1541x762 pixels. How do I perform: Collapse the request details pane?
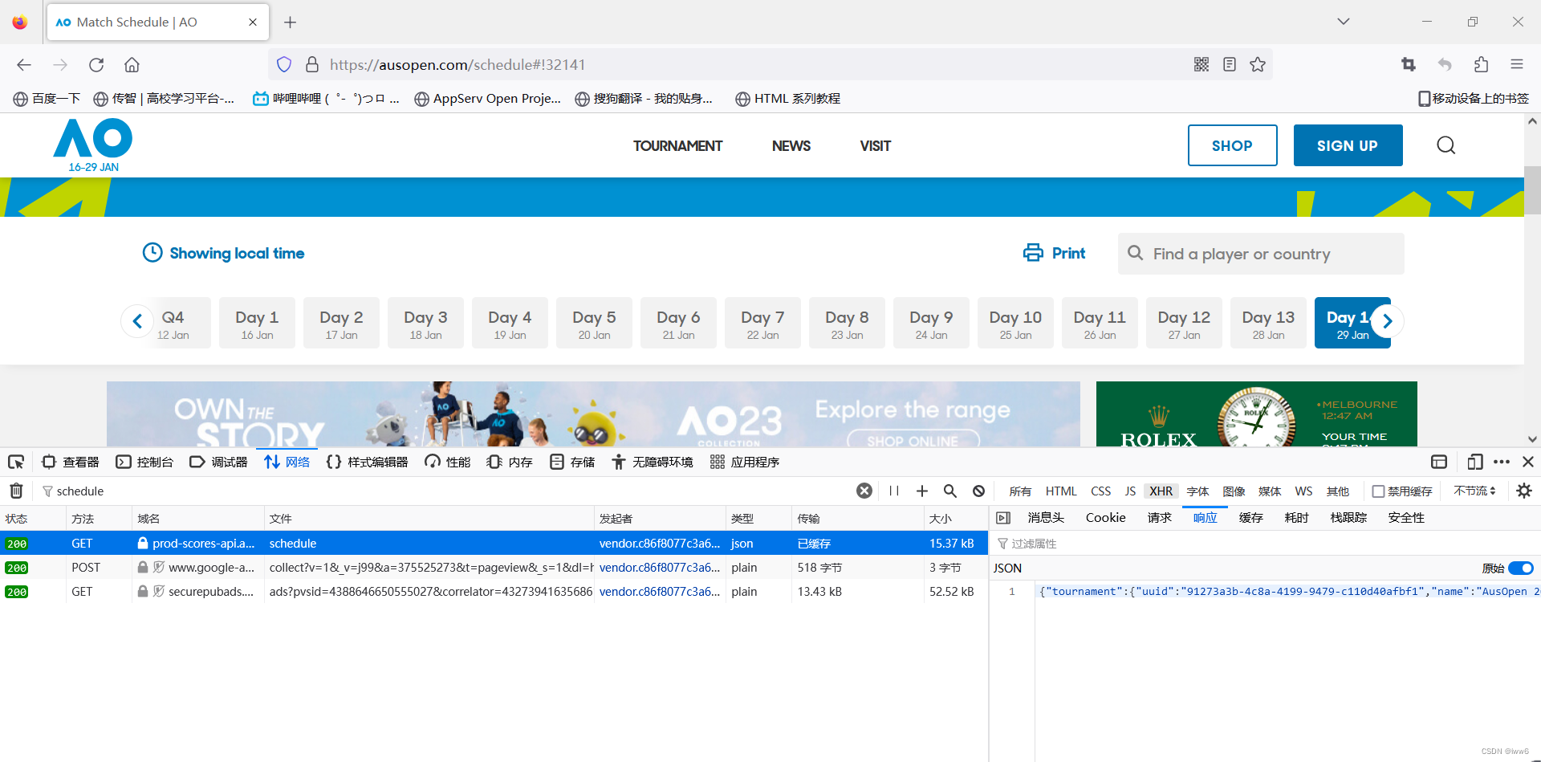click(x=1003, y=518)
